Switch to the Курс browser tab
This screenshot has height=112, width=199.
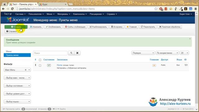tap(53, 4)
